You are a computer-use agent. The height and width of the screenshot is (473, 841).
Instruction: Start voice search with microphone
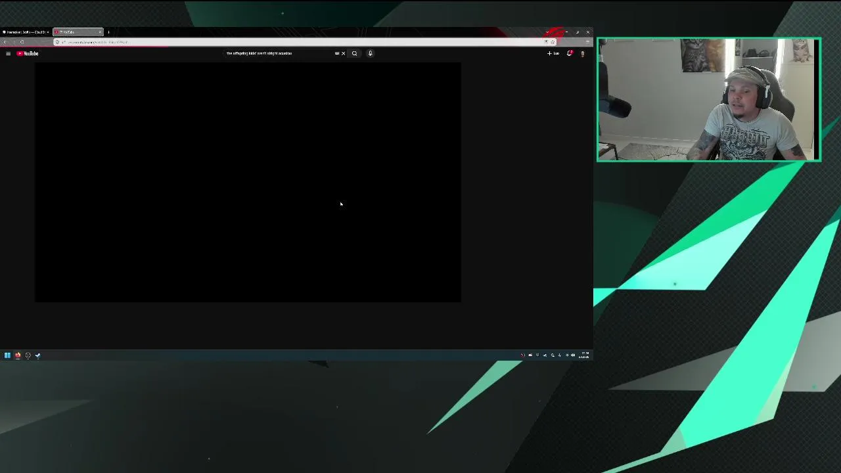point(370,53)
